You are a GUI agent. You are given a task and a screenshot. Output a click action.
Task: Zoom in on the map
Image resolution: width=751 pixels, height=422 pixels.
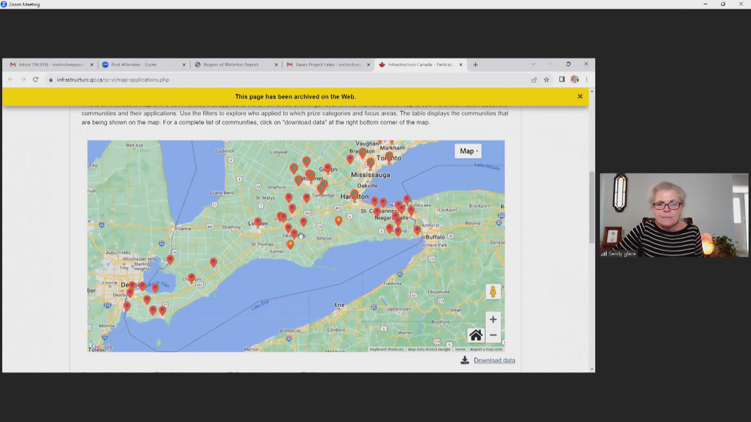tap(493, 320)
